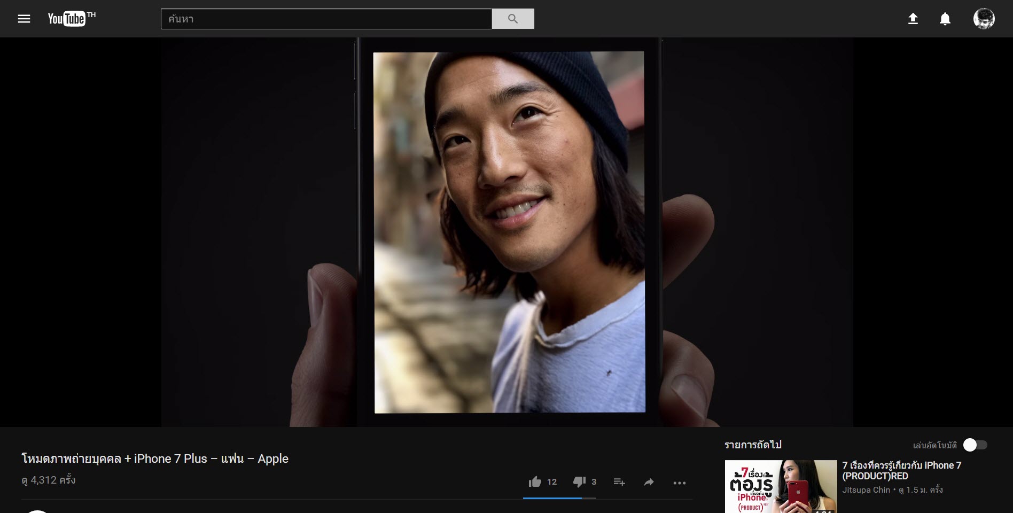
Task: Like the video with thumbs up
Action: click(x=535, y=482)
